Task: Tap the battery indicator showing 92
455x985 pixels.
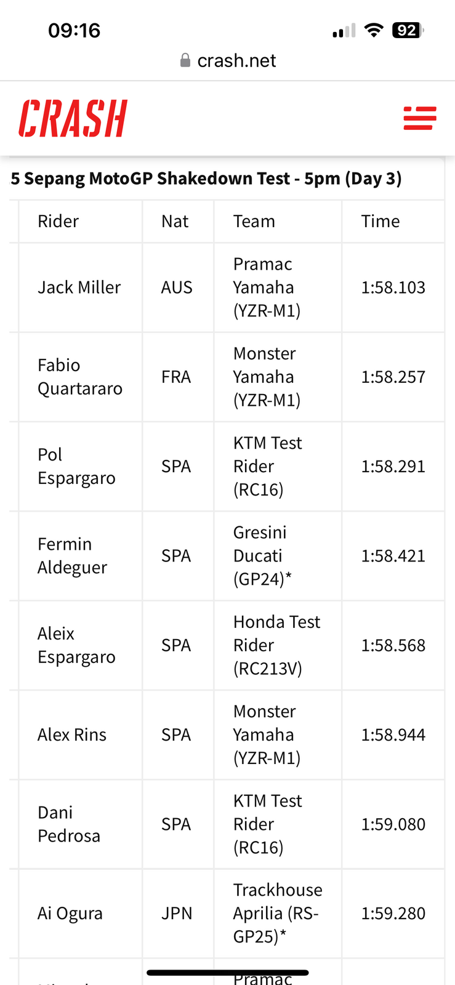Action: pos(408,30)
